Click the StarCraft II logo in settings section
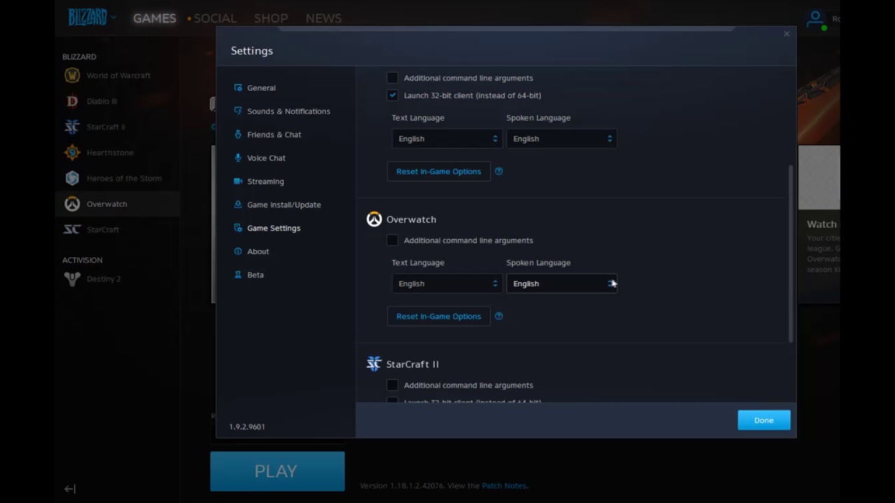Image resolution: width=895 pixels, height=503 pixels. click(374, 364)
